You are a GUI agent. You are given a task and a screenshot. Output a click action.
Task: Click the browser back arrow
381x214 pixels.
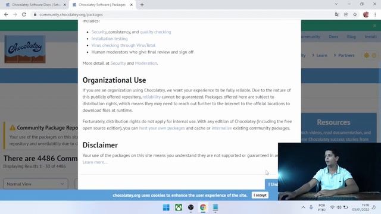[6, 14]
